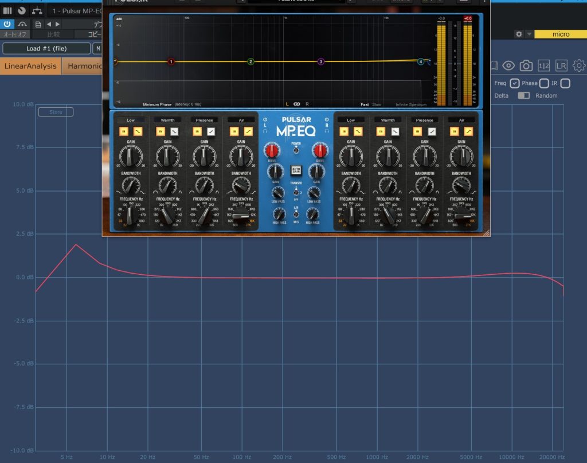Viewport: 587px width, 463px height.
Task: Click the 1|2 compare icon
Action: click(x=543, y=65)
